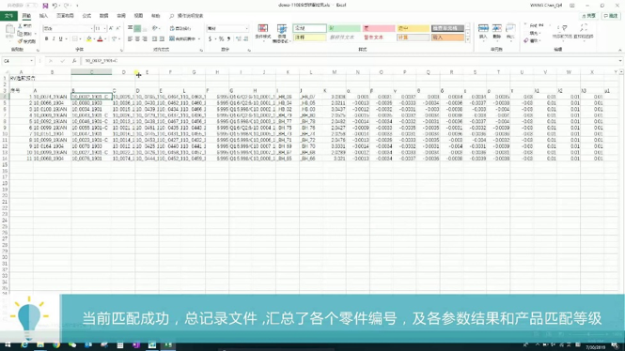The width and height of the screenshot is (625, 351).
Task: Apply the yellow fill color
Action: [89, 39]
